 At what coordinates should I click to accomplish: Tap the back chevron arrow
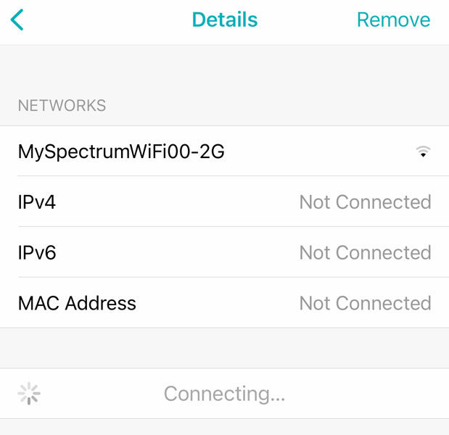click(x=17, y=20)
